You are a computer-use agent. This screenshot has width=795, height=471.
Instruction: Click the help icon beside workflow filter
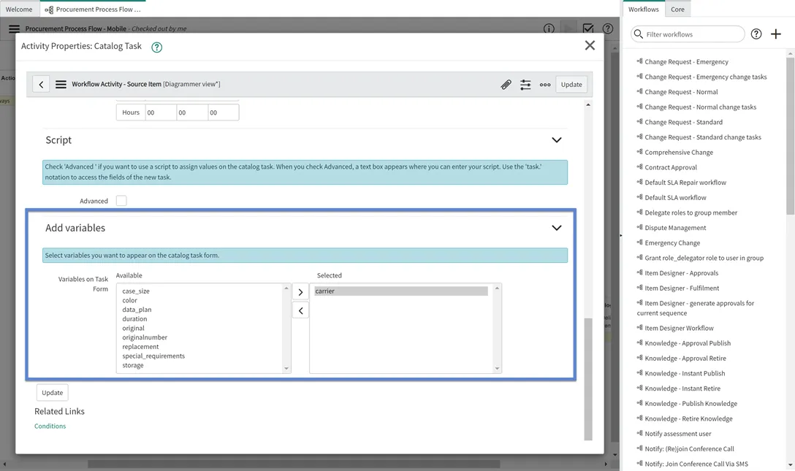pos(756,34)
